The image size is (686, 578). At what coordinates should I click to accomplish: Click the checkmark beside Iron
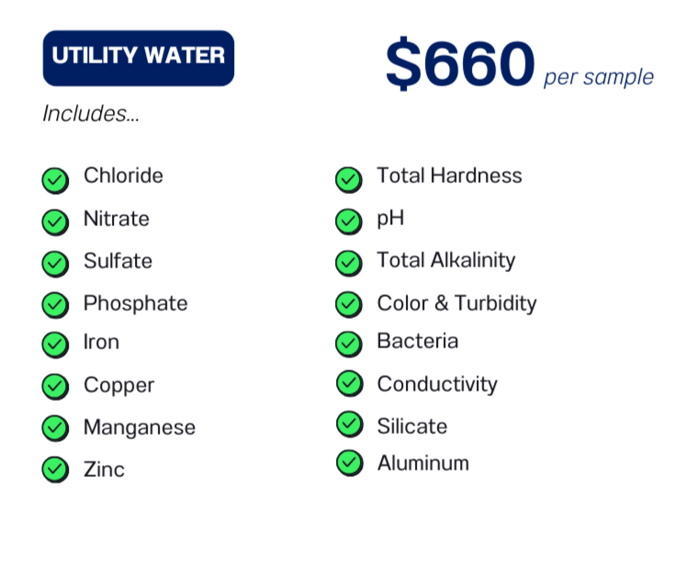click(56, 345)
